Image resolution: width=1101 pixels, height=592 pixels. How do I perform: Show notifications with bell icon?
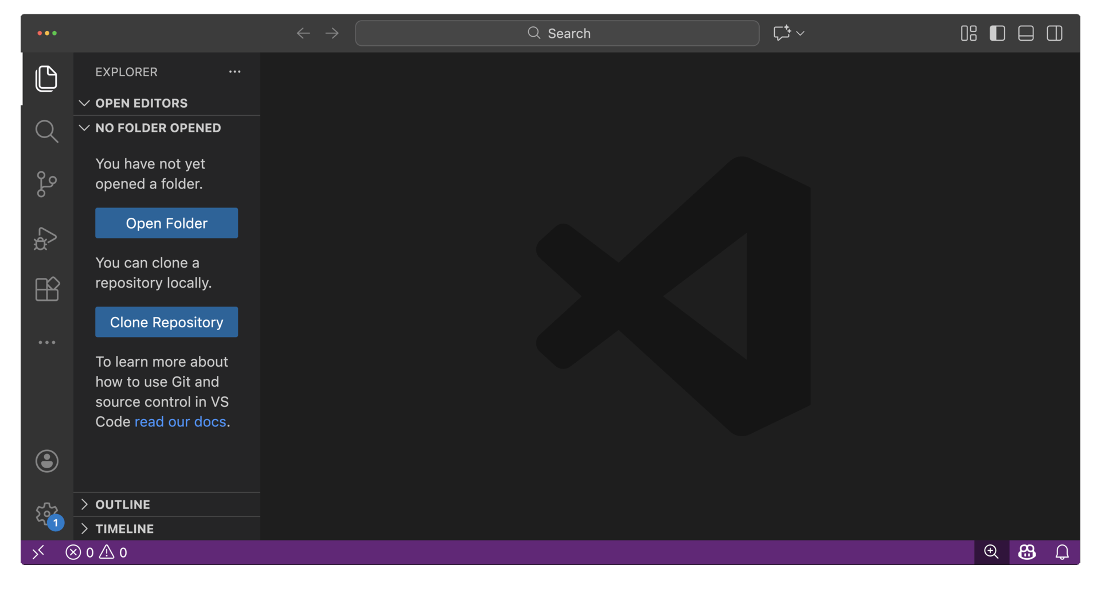click(x=1062, y=552)
